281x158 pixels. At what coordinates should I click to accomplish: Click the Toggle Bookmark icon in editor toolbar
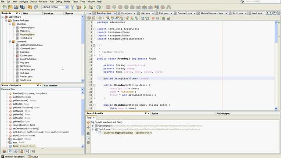(x=137, y=18)
